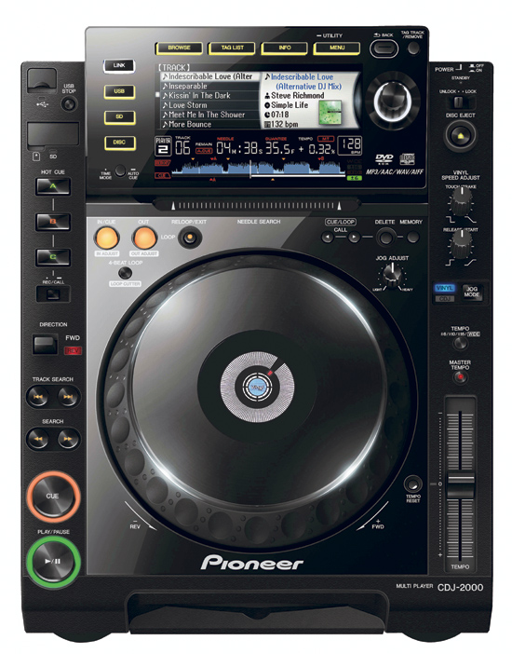Toggle JOG MODE between VINYL and CDJ

pos(471,292)
